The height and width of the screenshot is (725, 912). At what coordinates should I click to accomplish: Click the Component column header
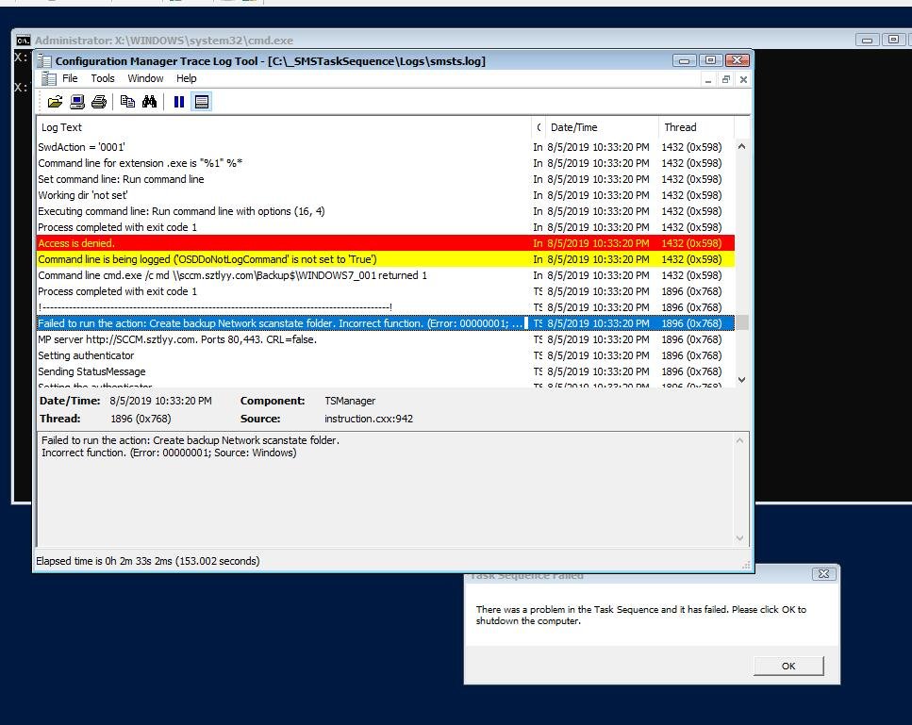539,127
